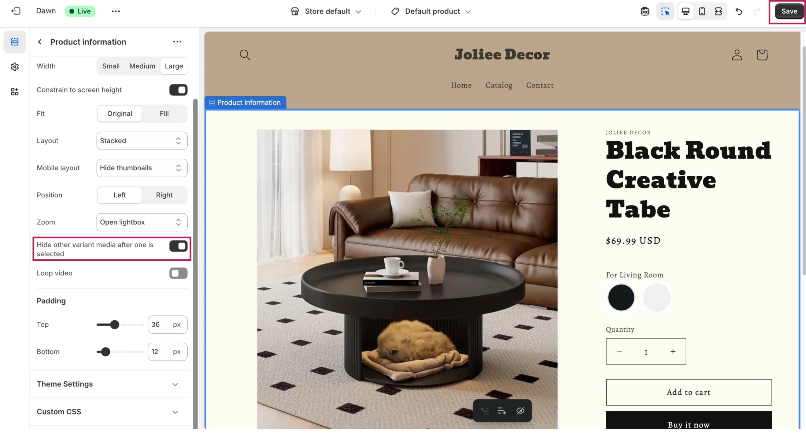
Task: Click the Bottom padding value field
Action: [167, 352]
